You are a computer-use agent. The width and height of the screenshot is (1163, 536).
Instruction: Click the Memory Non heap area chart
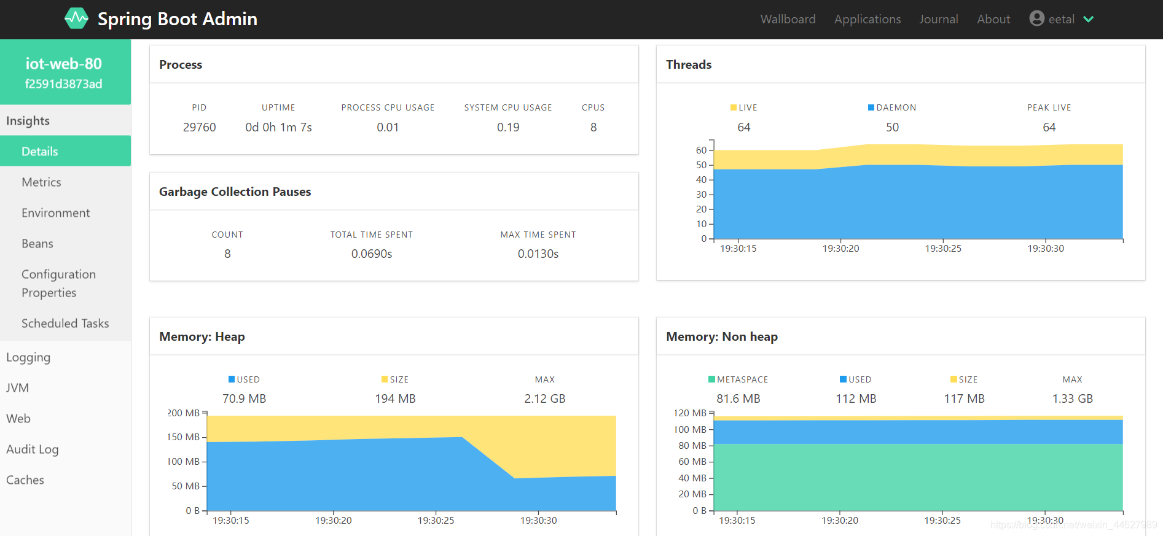tap(918, 463)
